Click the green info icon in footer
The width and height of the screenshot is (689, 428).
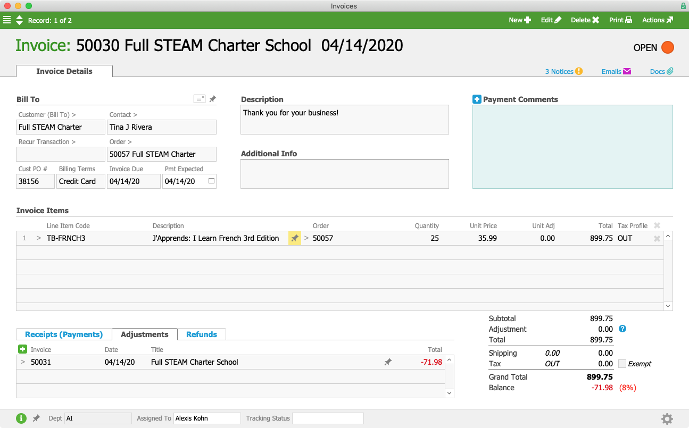[x=21, y=418]
